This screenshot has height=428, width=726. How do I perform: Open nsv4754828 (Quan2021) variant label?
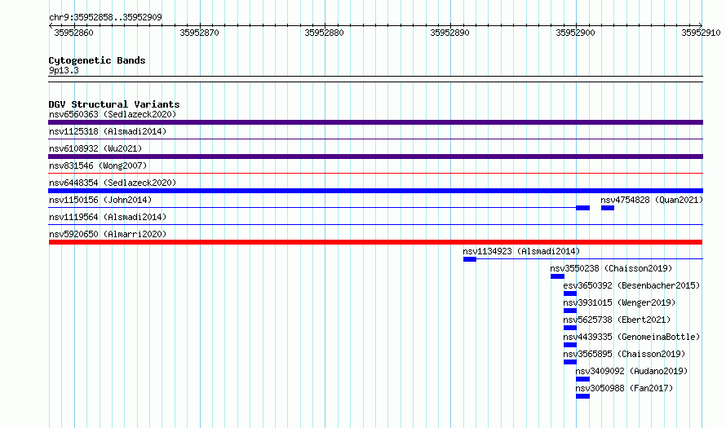(652, 200)
